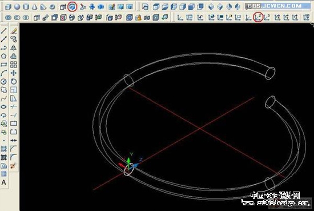Click the circled Z Axis Vector UCS icon

[258, 18]
